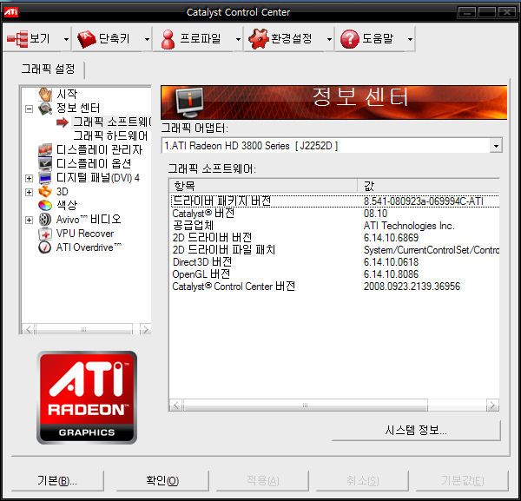Screen dimensions: 521x501
Task: Click the ATI Overdrive gauge icon
Action: click(x=45, y=247)
